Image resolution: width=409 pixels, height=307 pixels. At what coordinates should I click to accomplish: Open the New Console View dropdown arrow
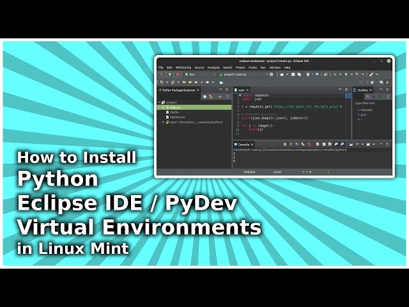click(374, 144)
